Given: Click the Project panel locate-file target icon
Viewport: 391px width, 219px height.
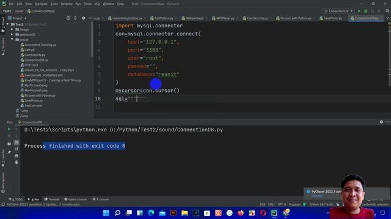Looking at the screenshot, I should click(x=68, y=18).
